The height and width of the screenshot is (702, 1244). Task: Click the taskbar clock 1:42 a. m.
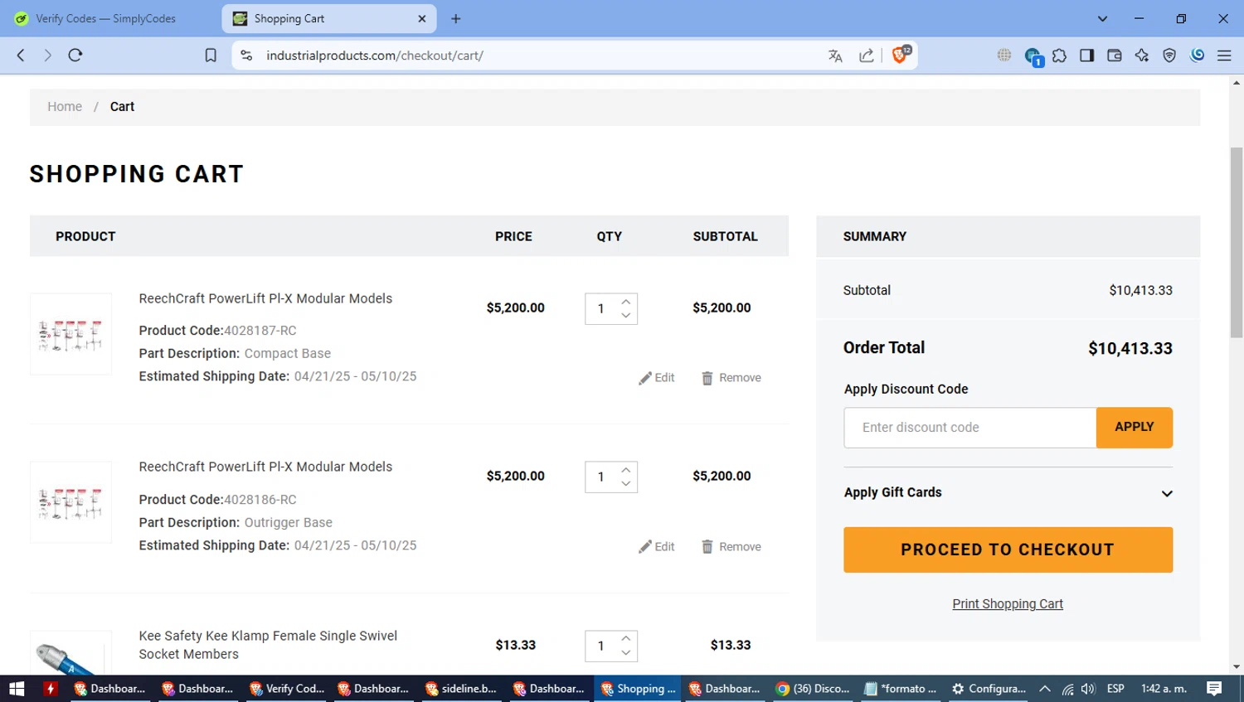point(1164,689)
